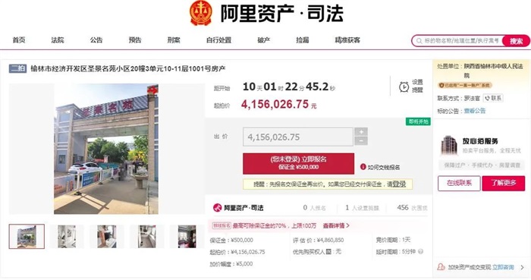Click the alarm clock reminder icon

point(404,87)
